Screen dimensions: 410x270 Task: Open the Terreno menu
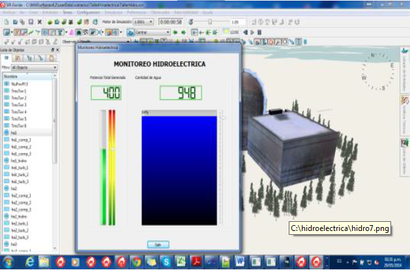[67, 12]
